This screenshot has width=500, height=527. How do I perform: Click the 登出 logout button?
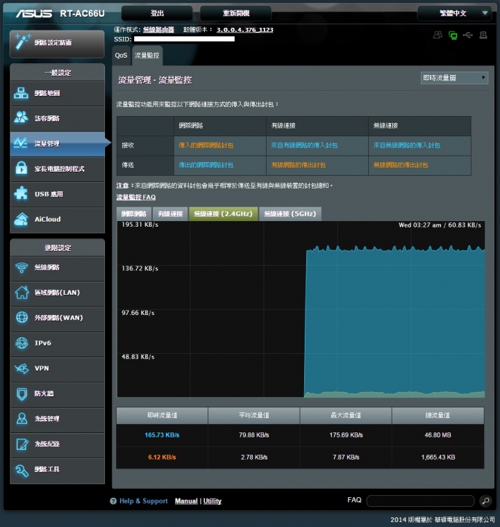[x=157, y=13]
